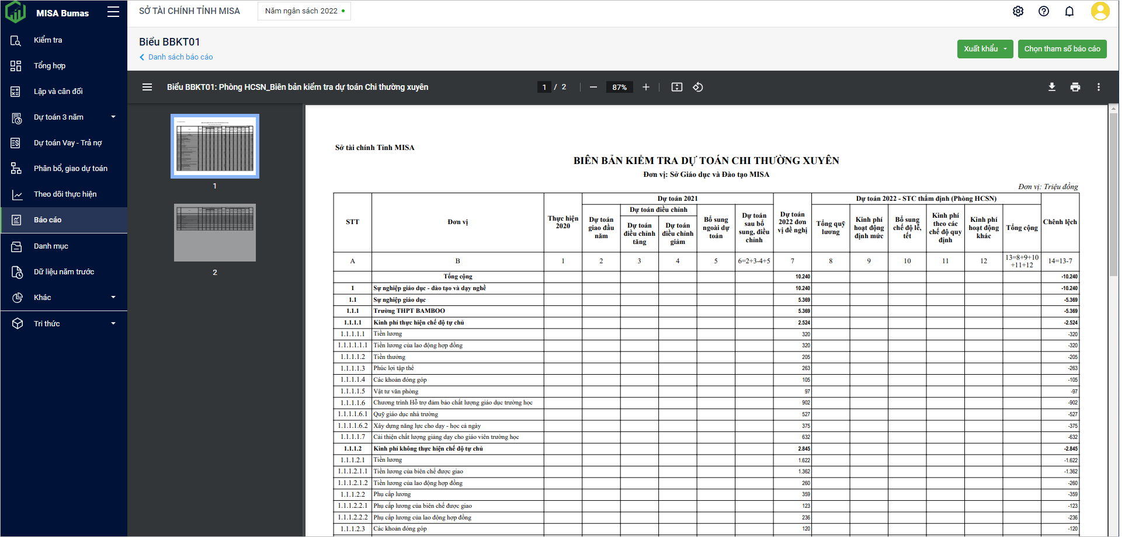This screenshot has height=537, width=1125.
Task: Rotate the PDF page counterclockwise
Action: click(x=697, y=87)
